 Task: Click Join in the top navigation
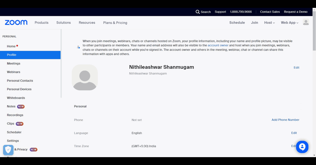coord(254,23)
